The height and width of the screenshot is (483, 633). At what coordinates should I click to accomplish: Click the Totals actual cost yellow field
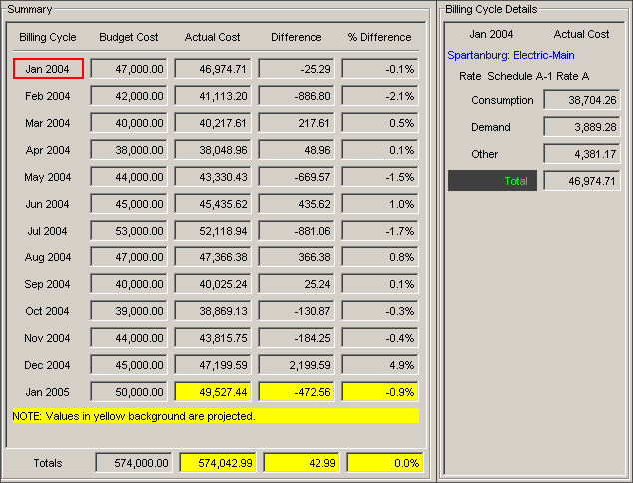click(218, 463)
